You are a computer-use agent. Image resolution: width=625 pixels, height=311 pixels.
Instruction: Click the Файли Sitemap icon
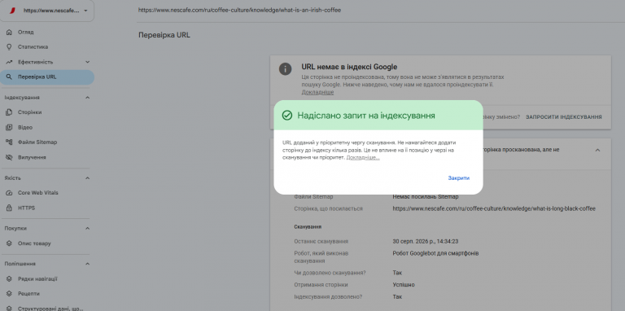pyautogui.click(x=9, y=142)
